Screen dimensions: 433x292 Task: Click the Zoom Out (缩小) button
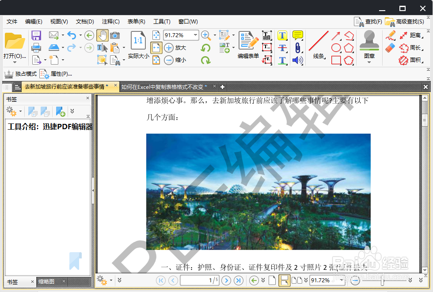pyautogui.click(x=175, y=60)
